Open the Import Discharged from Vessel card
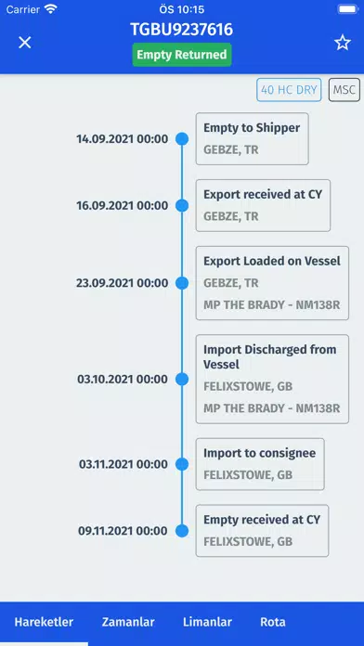The image size is (364, 646). [272, 379]
